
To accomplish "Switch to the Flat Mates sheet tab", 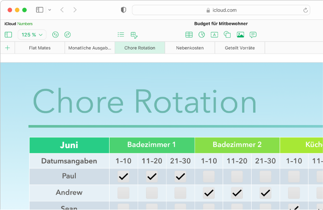I will tap(40, 48).
